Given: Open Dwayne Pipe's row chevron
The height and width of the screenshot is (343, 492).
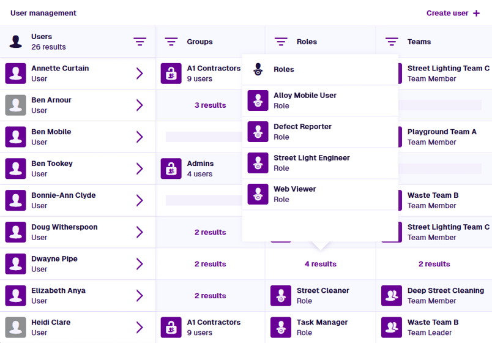Looking at the screenshot, I should (x=140, y=264).
